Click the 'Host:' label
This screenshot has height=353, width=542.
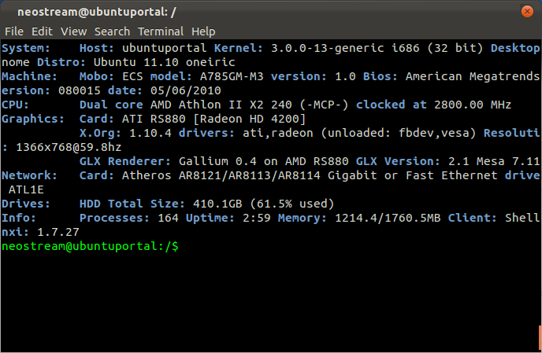[97, 48]
